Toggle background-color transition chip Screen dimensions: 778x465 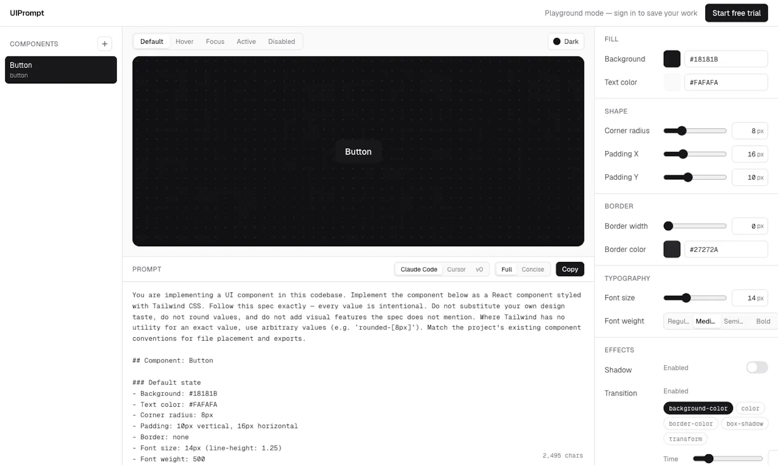[698, 409]
